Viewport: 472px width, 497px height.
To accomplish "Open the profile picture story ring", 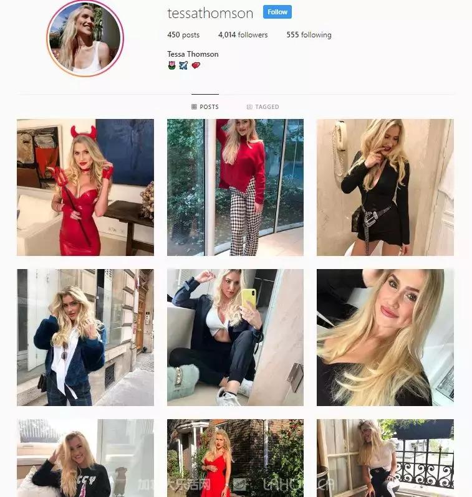I will coord(85,39).
